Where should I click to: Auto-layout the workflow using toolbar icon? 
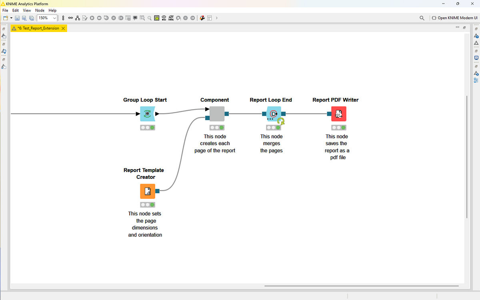click(x=78, y=18)
